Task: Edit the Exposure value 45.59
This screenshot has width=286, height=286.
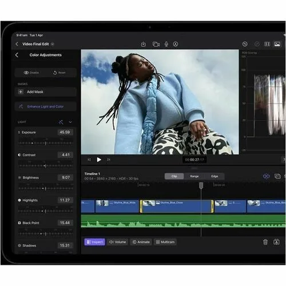Action: (x=65, y=132)
